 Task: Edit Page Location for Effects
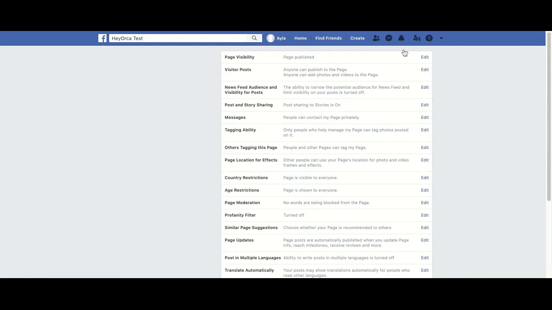(425, 160)
